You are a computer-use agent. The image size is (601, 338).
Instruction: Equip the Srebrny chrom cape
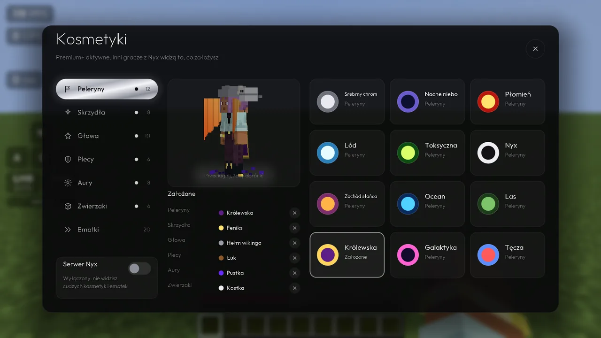[347, 101]
